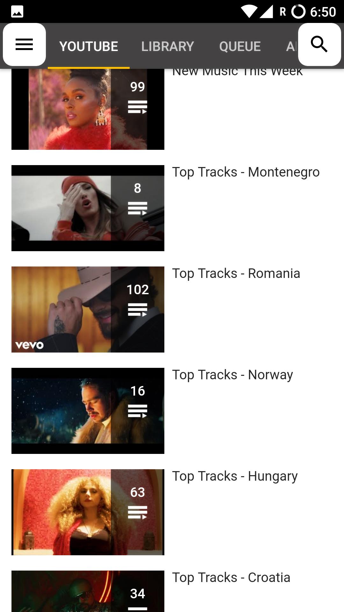The height and width of the screenshot is (612, 344).
Task: Switch to the Queue tab
Action: click(240, 46)
